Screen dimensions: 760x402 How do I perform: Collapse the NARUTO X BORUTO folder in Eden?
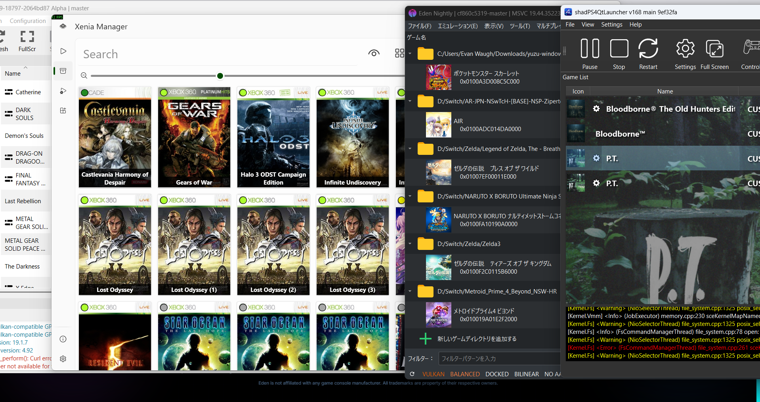[410, 196]
